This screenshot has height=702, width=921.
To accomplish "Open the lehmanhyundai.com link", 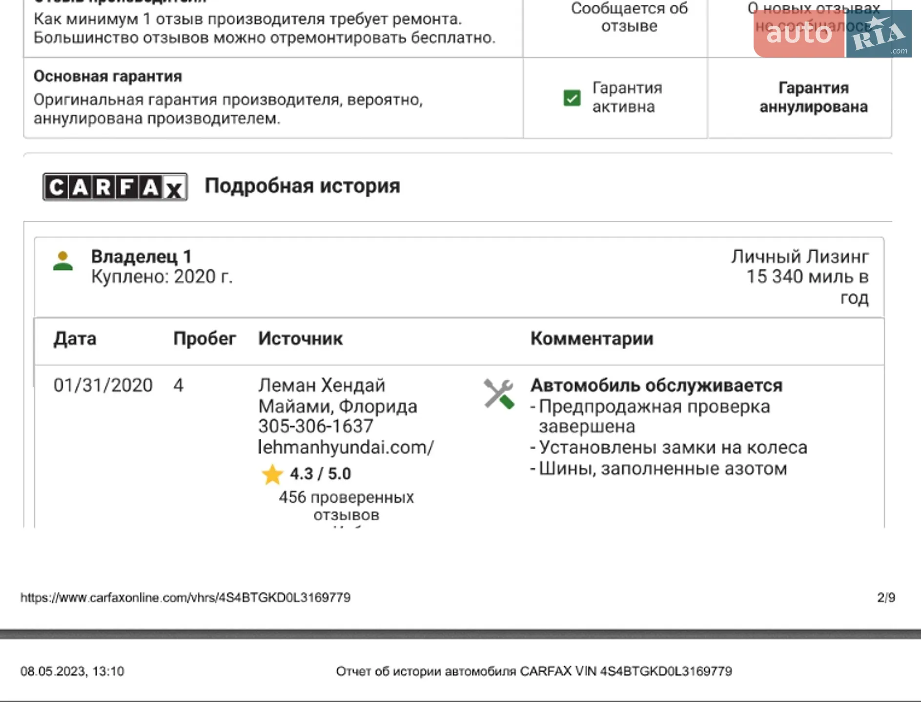I will click(346, 447).
